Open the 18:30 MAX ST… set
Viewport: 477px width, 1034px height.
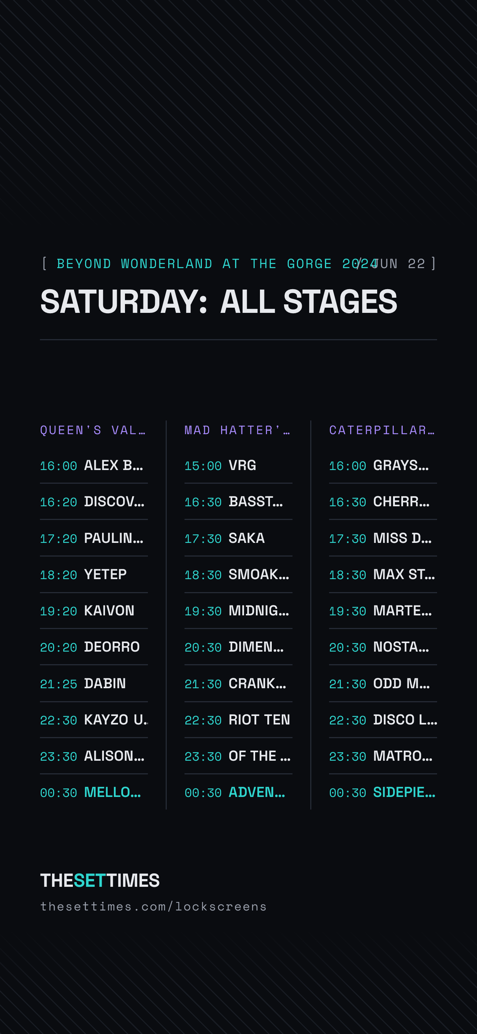pyautogui.click(x=383, y=574)
